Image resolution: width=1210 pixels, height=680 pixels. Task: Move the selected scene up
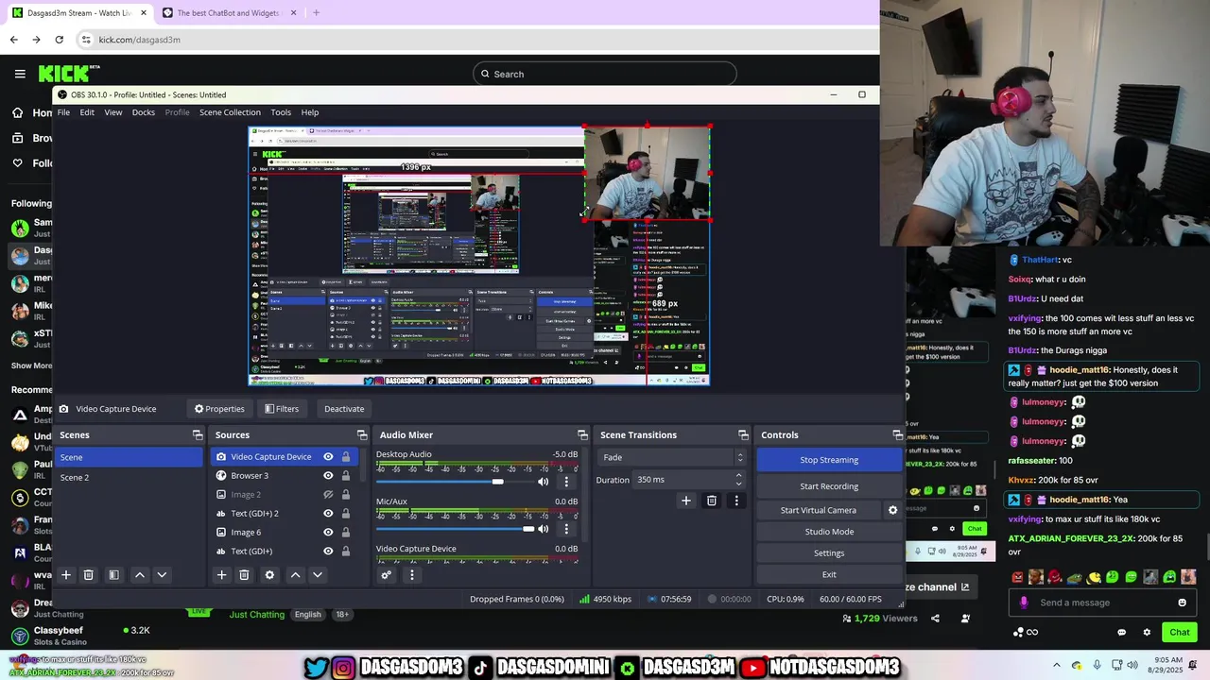click(x=140, y=574)
